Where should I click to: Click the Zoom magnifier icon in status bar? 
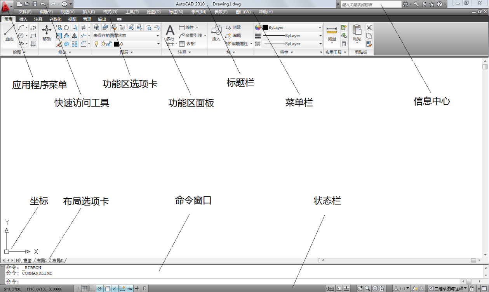point(367,289)
